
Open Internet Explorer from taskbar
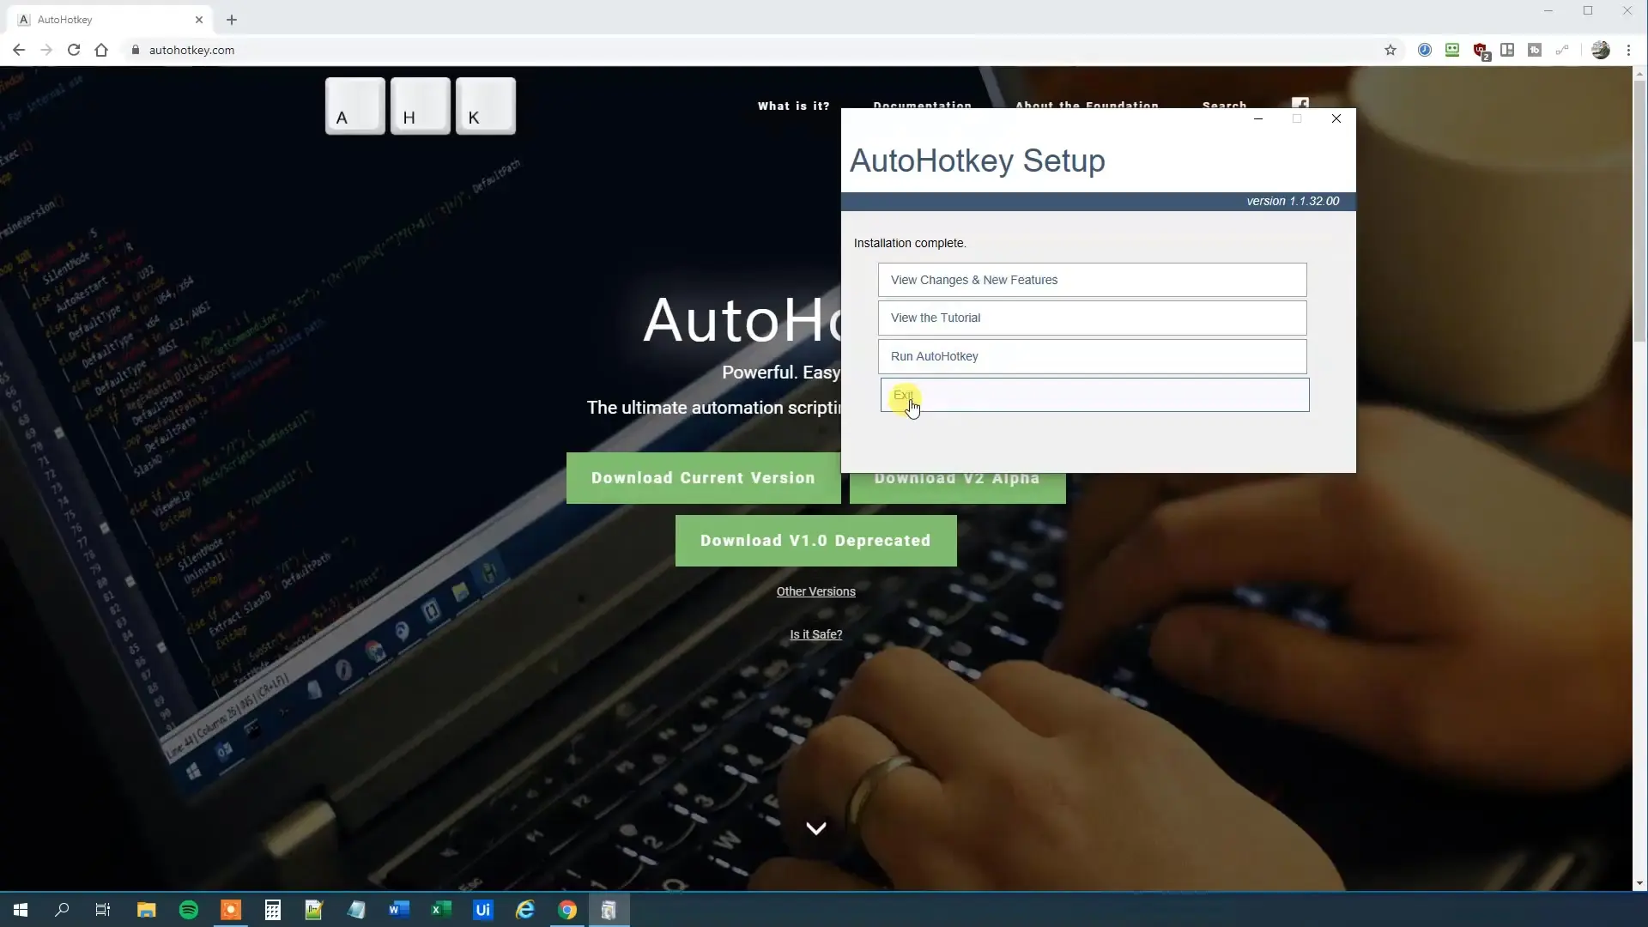click(x=525, y=910)
